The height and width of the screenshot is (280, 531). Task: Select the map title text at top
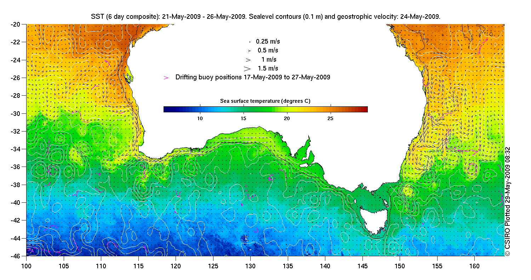265,17
